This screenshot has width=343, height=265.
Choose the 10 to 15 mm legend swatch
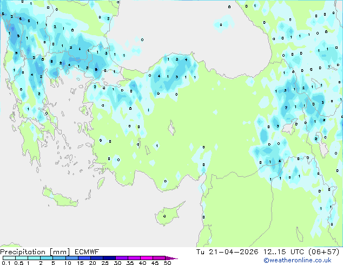pyautogui.click(x=72, y=258)
